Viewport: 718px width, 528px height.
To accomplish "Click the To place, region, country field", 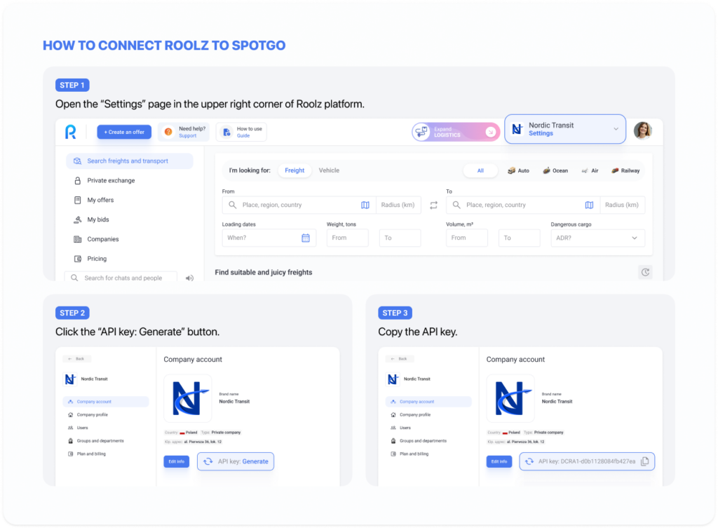I will click(x=522, y=205).
